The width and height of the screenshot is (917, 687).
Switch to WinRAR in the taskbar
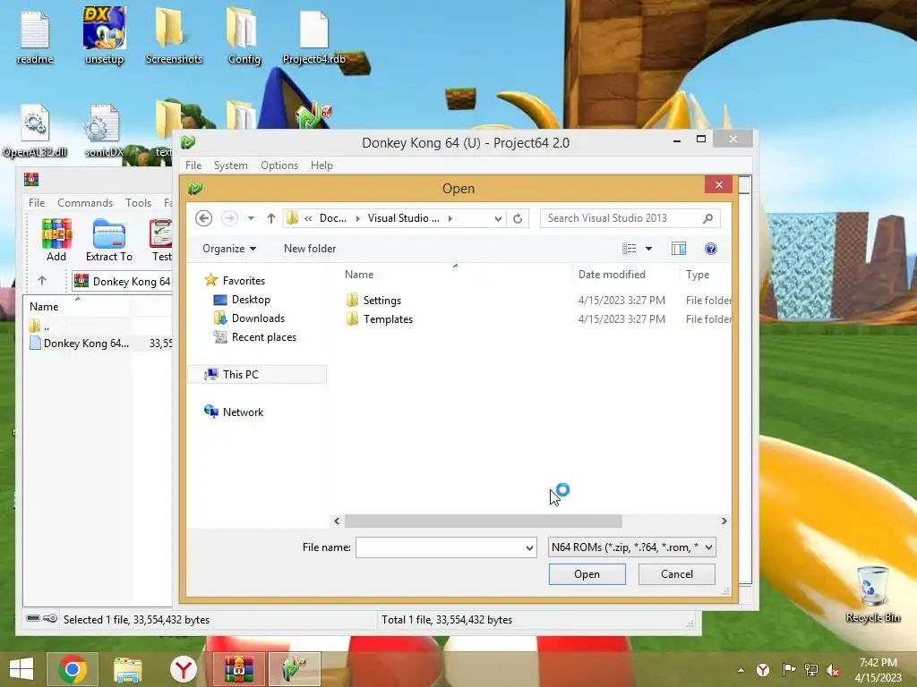(x=238, y=669)
